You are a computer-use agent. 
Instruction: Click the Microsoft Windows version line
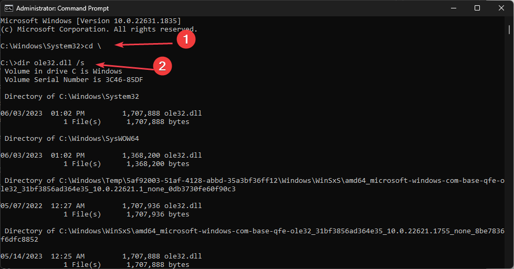click(90, 20)
